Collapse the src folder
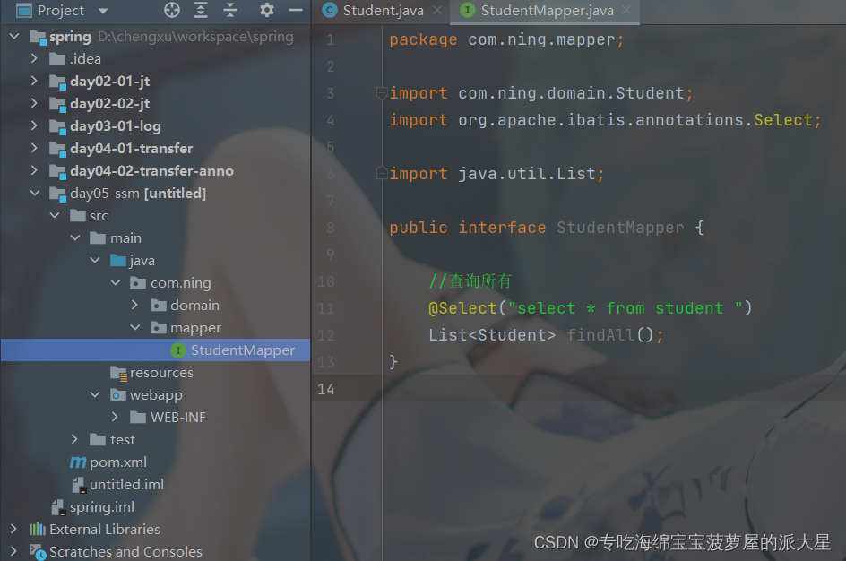Image resolution: width=846 pixels, height=561 pixels. coord(55,215)
